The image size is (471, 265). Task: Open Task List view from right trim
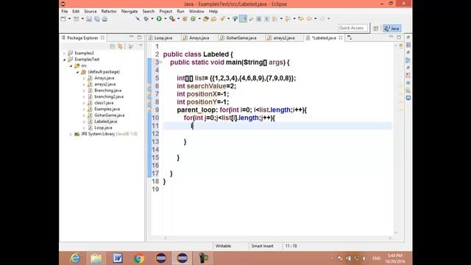[x=408, y=45]
